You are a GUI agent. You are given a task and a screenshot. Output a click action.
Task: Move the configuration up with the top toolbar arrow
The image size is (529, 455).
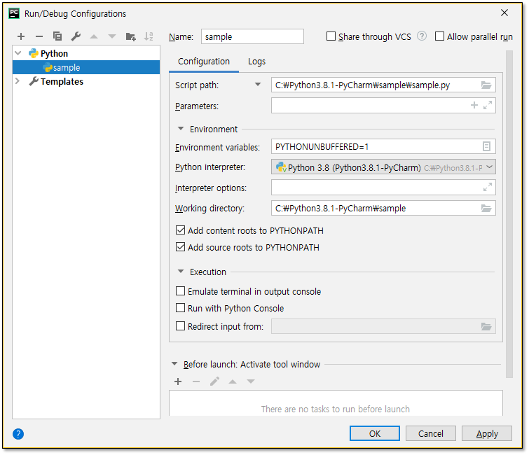coord(94,36)
